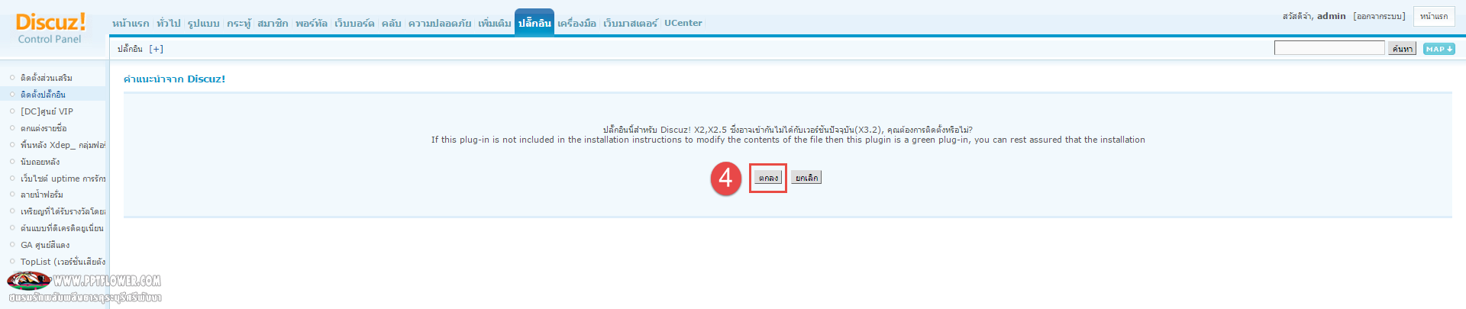The height and width of the screenshot is (309, 1466).
Task: Switch to the รูปแบบ tab
Action: point(204,24)
